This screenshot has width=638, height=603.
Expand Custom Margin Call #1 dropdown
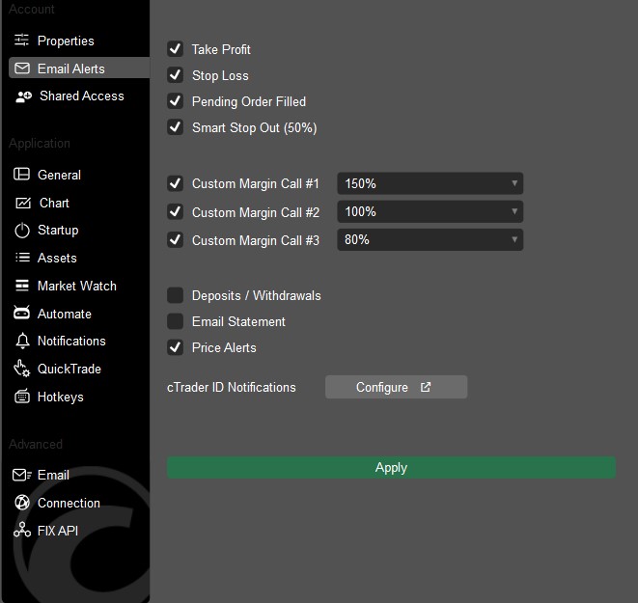[430, 183]
